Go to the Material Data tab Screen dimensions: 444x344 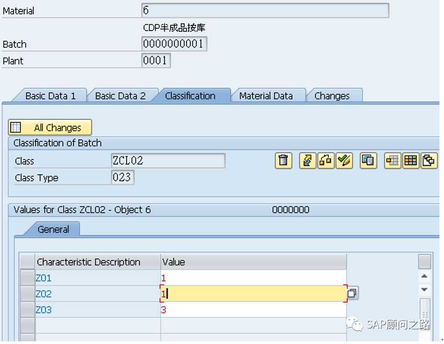[266, 96]
